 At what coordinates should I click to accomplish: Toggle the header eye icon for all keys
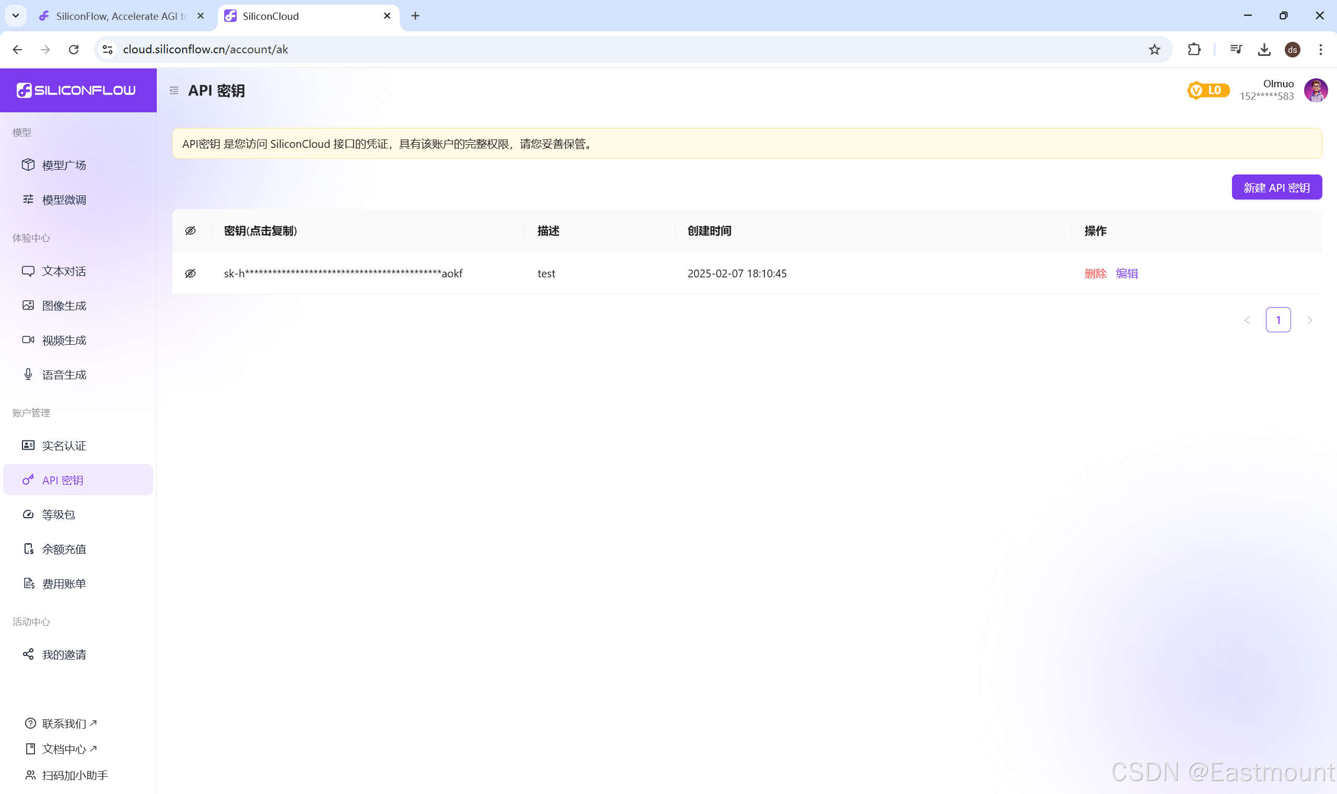tap(191, 230)
